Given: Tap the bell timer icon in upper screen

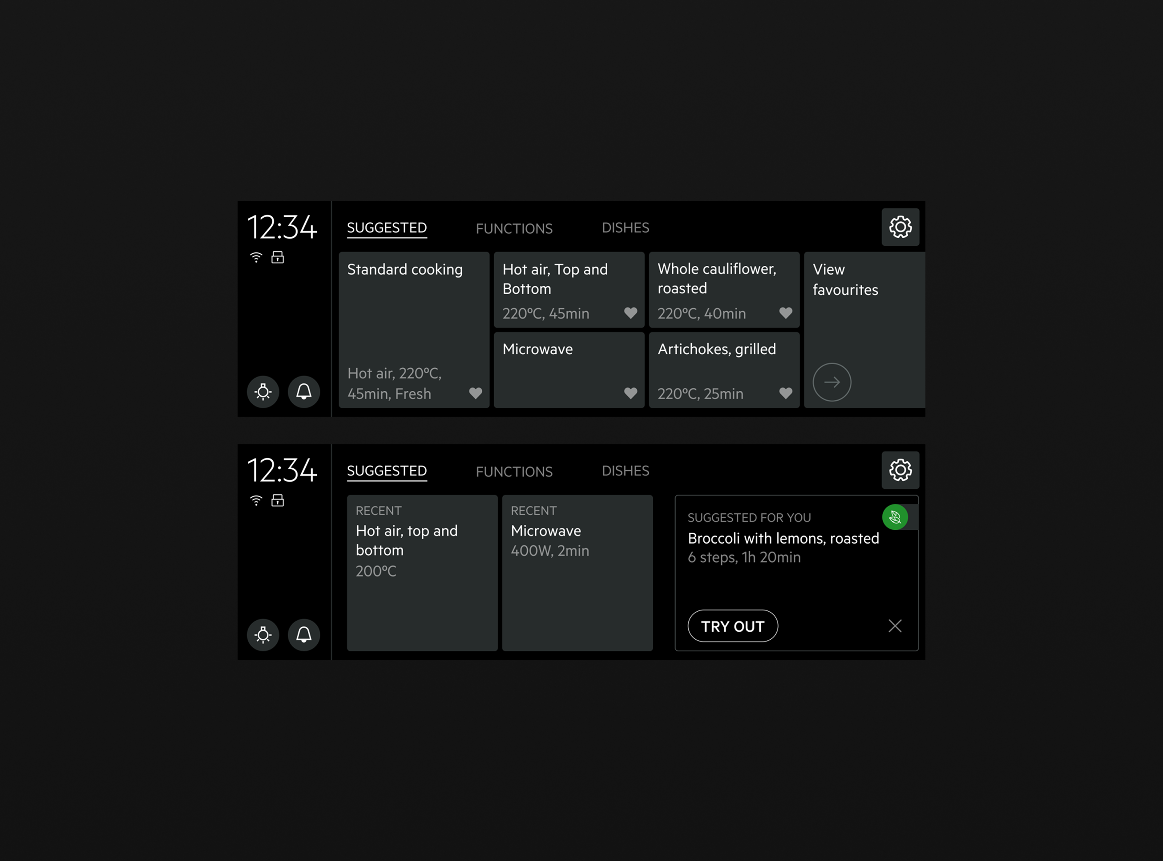Looking at the screenshot, I should click(304, 391).
